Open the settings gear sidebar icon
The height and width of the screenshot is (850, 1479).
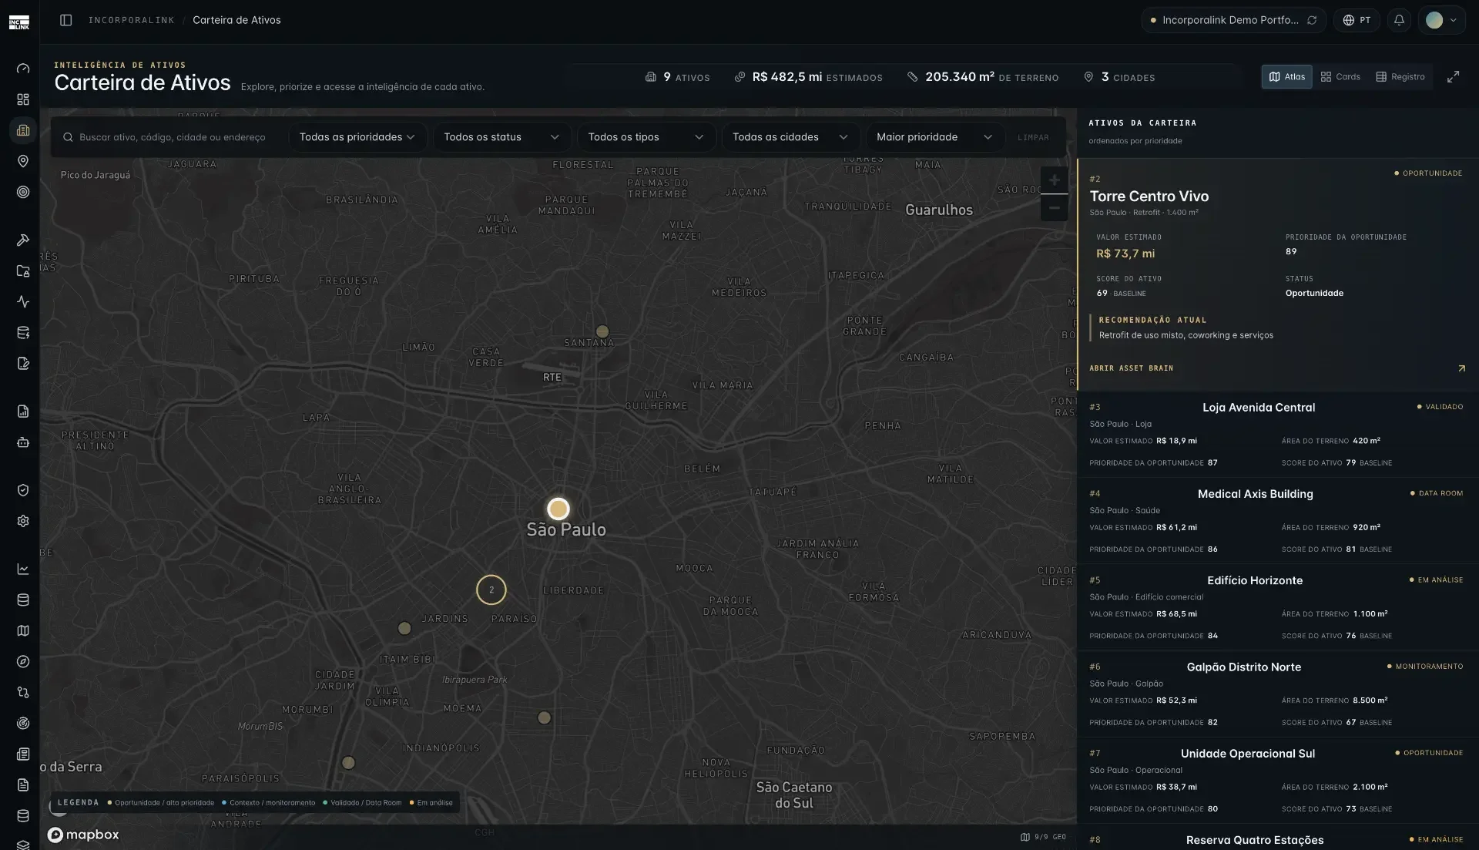coord(23,521)
